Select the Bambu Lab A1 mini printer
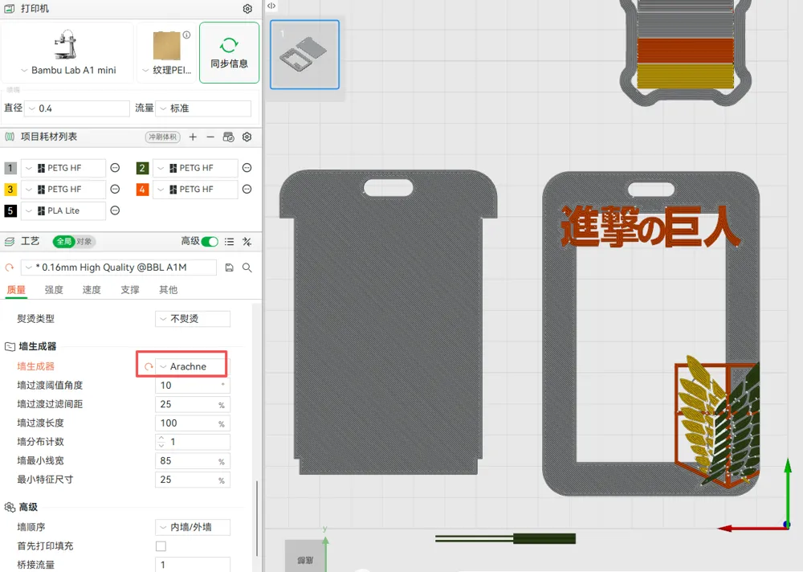 [x=67, y=51]
